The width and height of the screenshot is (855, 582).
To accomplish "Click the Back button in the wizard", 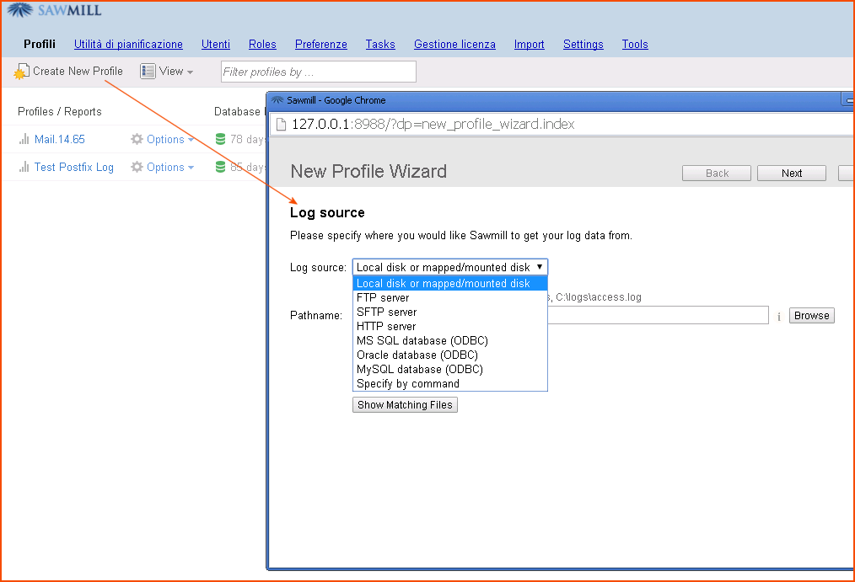I will click(717, 174).
